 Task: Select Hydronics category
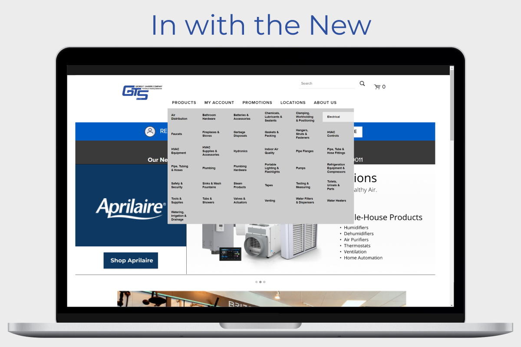click(241, 151)
